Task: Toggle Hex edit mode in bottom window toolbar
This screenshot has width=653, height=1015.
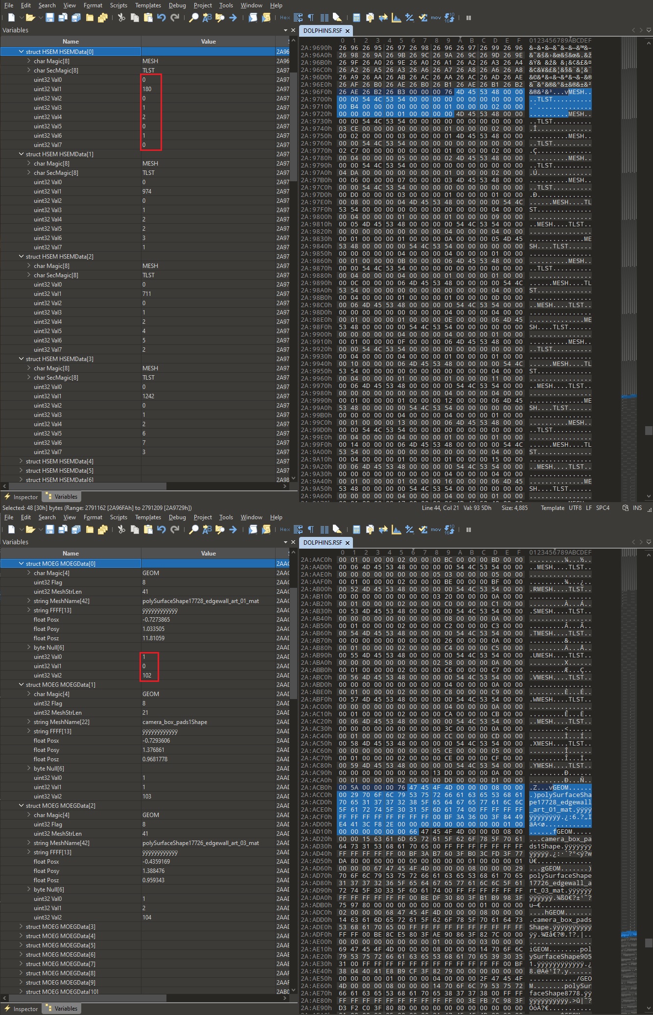Action: (285, 530)
